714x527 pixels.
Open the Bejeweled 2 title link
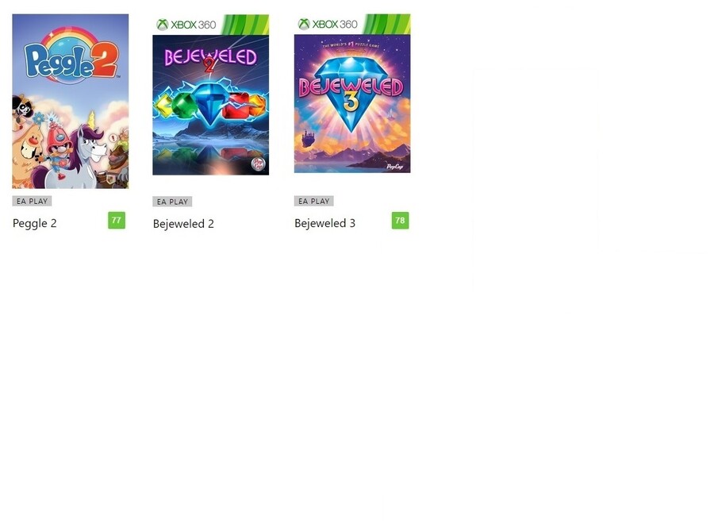coord(183,224)
